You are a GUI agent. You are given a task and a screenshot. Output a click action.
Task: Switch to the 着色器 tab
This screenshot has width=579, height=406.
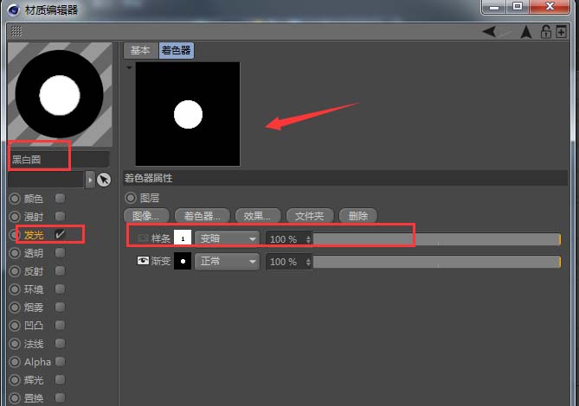click(x=177, y=50)
